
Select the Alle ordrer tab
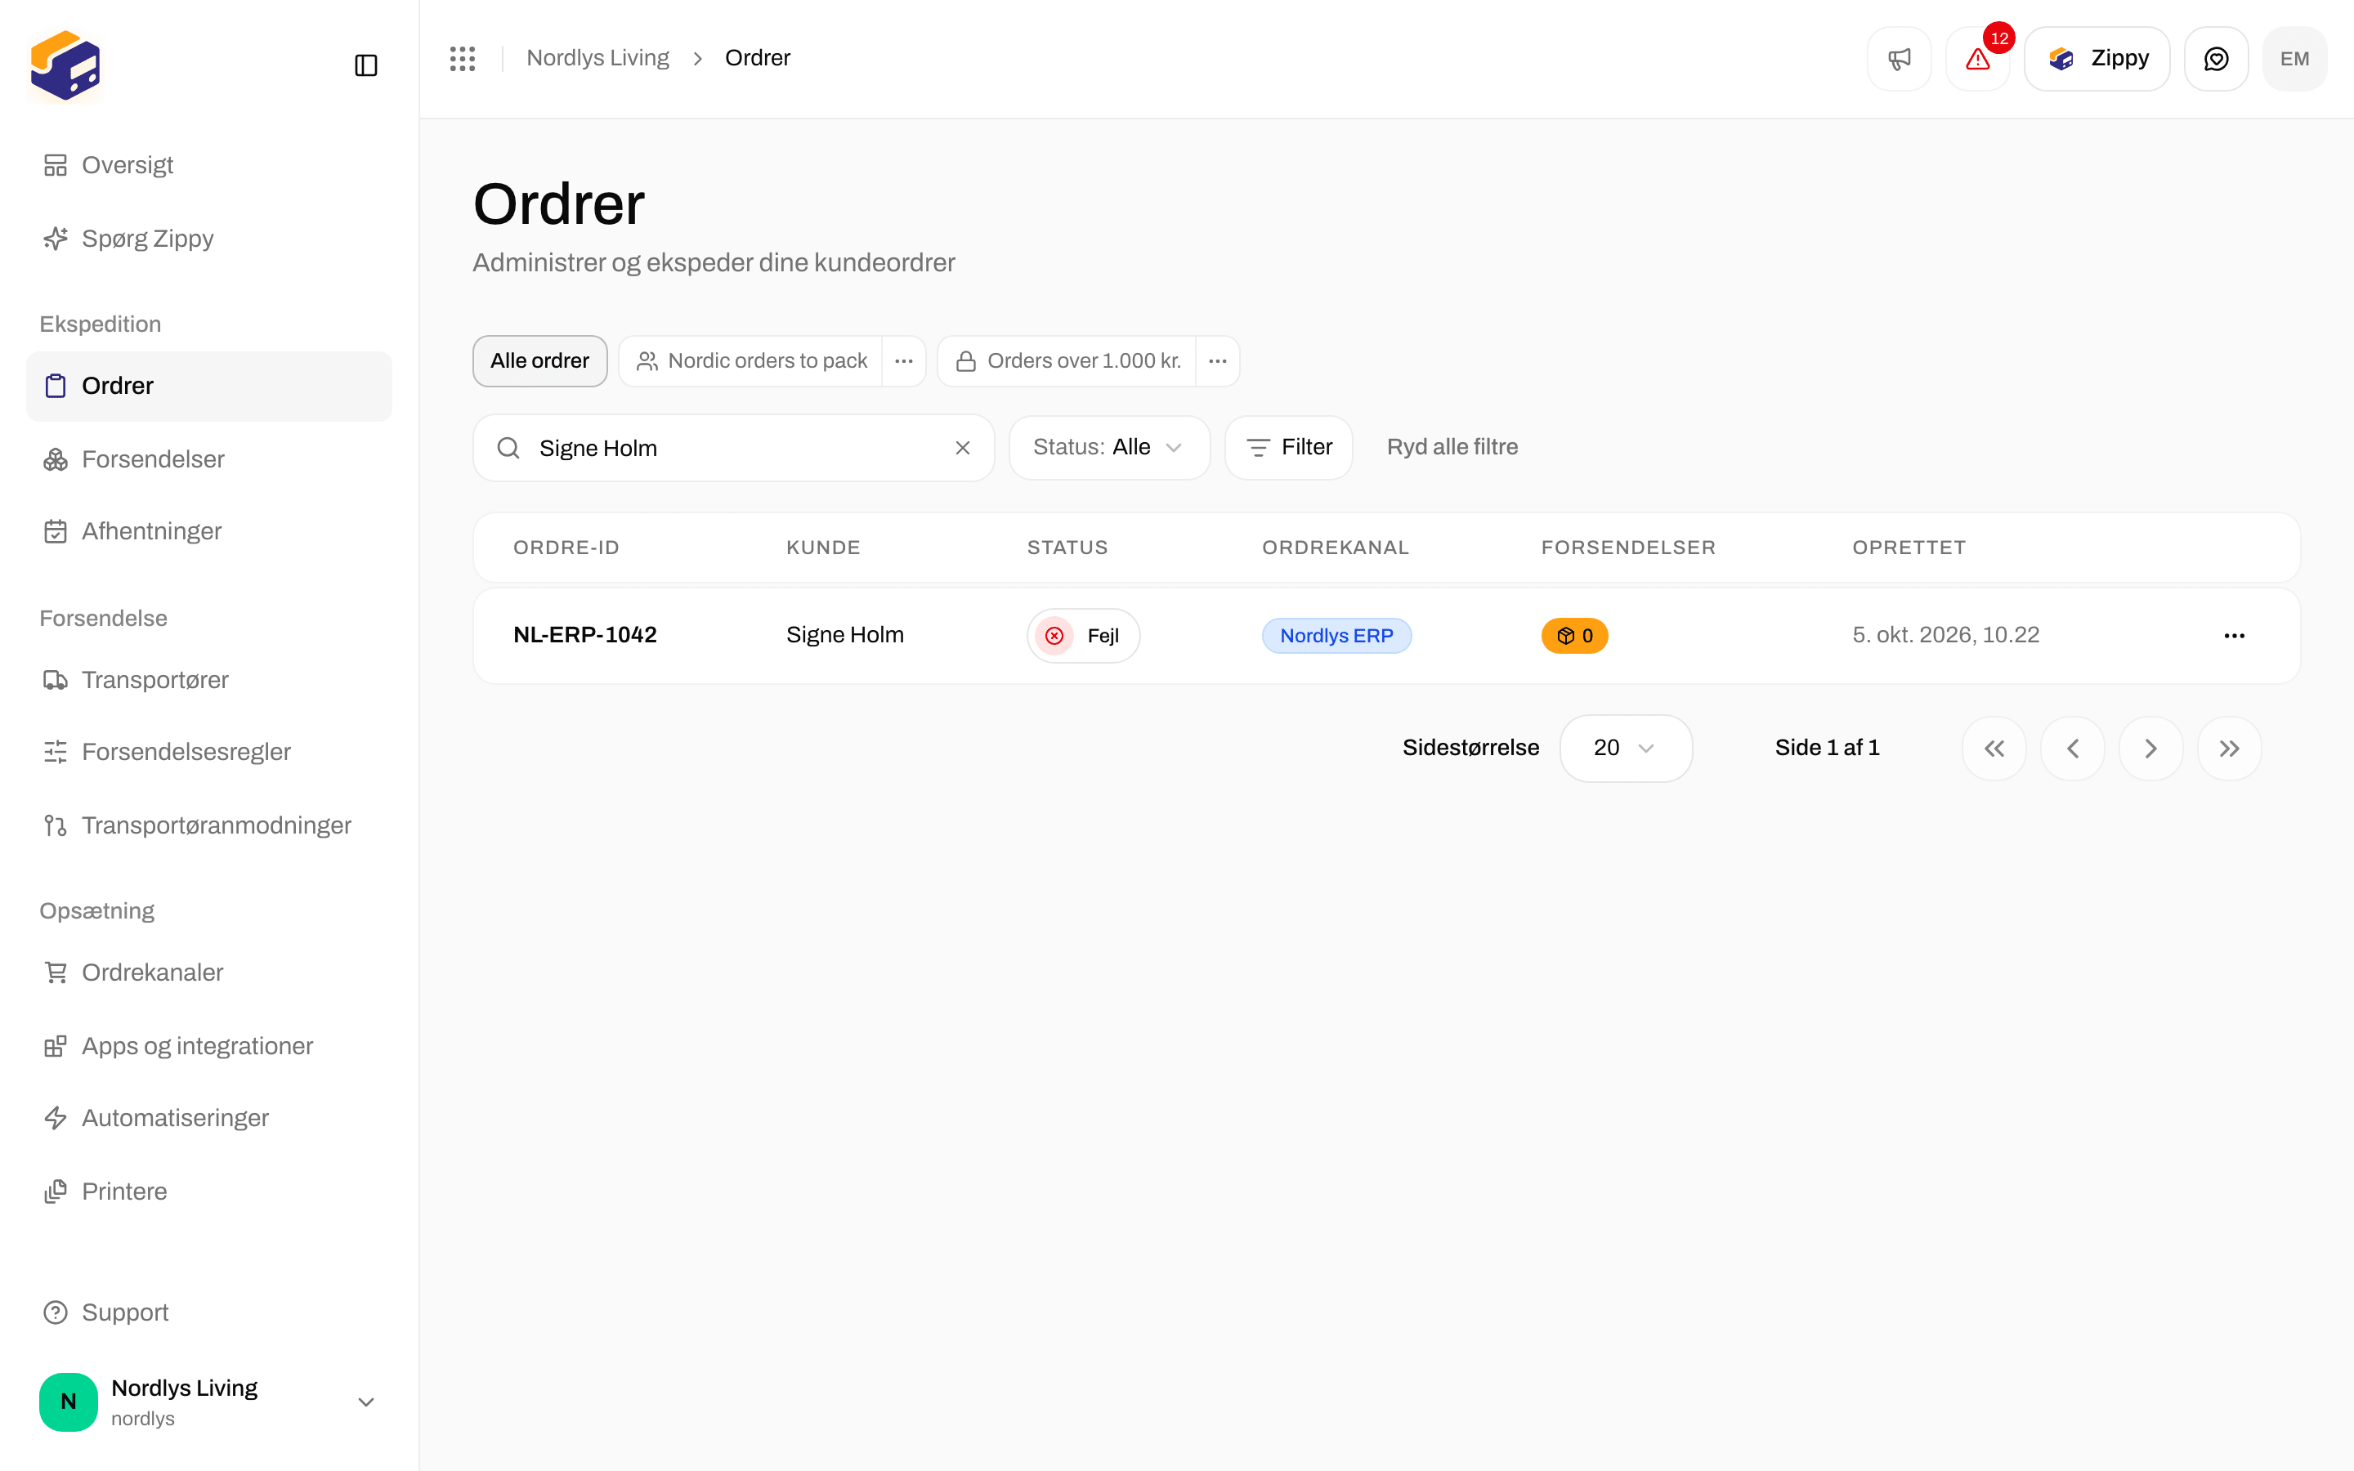(539, 361)
